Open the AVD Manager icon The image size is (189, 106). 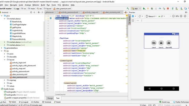pos(177,9)
